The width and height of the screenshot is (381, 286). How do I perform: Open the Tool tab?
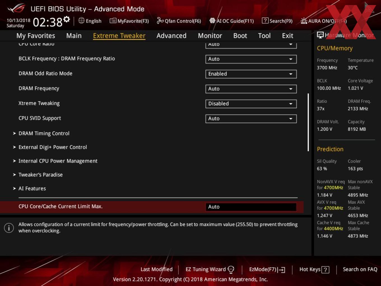pyautogui.click(x=264, y=36)
